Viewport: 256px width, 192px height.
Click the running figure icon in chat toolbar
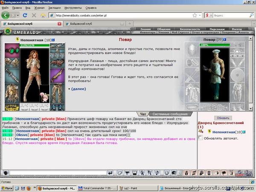[x=142, y=173]
